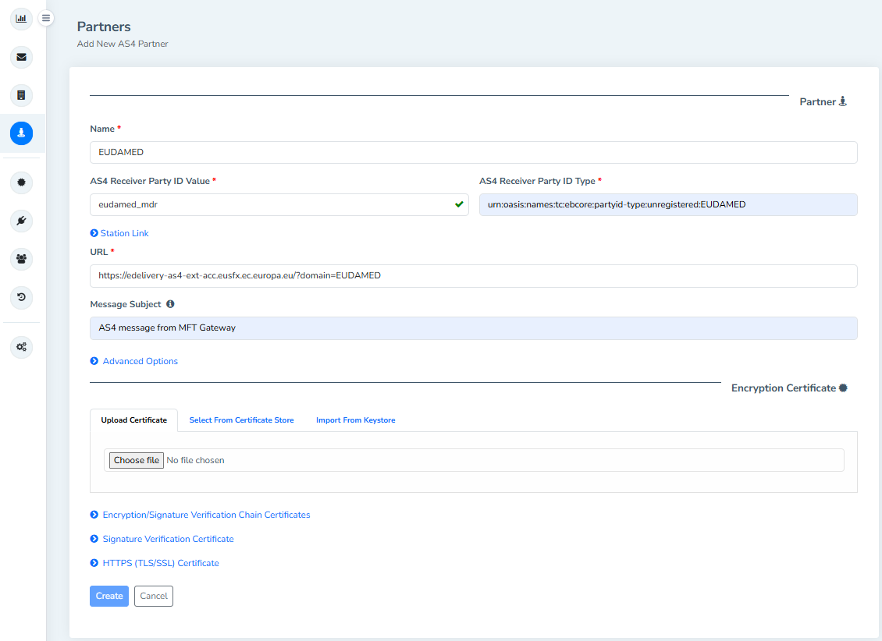
Task: Toggle the sidebar hamburger menu button
Action: 46,17
